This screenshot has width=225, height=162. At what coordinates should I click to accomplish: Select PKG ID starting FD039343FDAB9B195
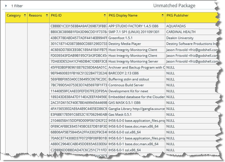78,56
